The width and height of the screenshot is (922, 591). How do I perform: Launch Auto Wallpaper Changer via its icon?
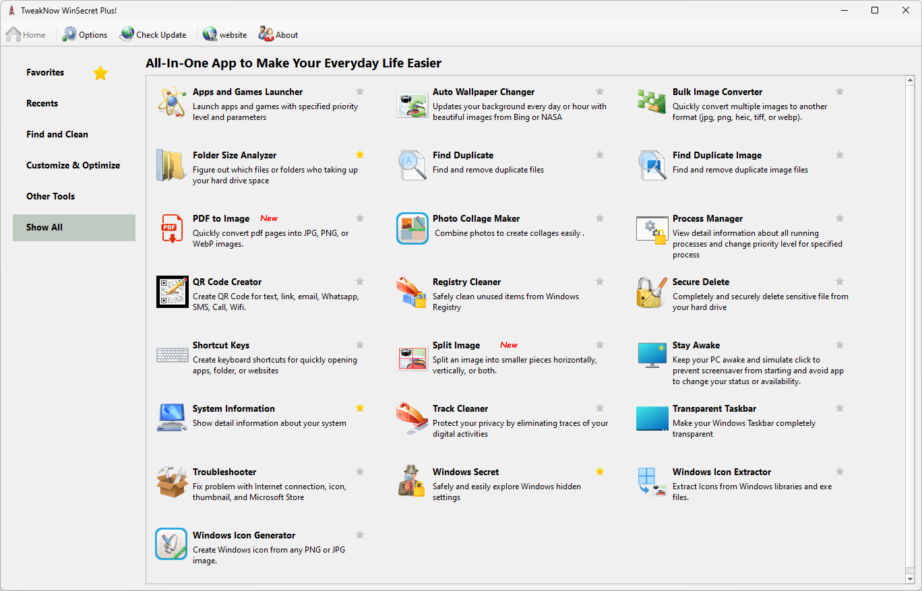pos(412,104)
